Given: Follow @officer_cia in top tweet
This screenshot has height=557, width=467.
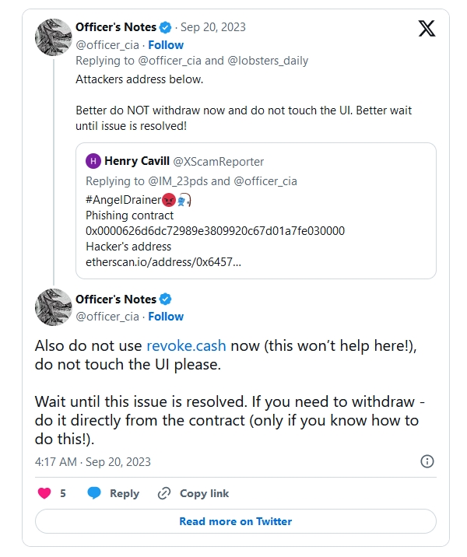Looking at the screenshot, I should [166, 44].
